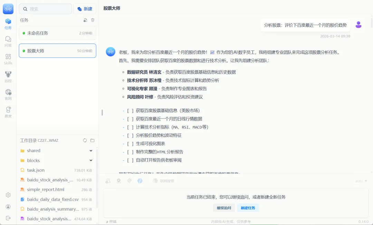The image size is (373, 225).
Task: Click the second toolbar icon with pin badge
Action: 119,181
